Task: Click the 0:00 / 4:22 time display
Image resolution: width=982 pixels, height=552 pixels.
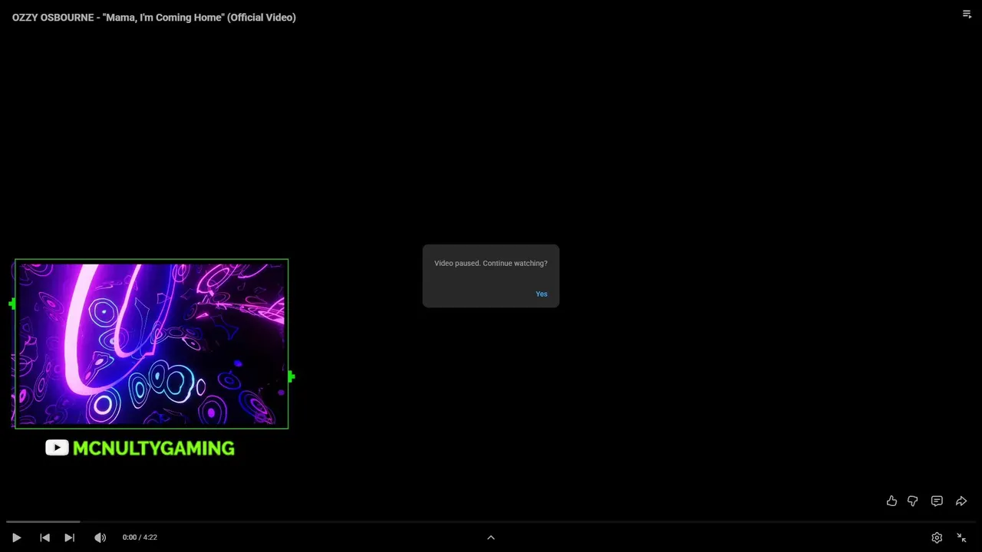Action: click(x=140, y=537)
